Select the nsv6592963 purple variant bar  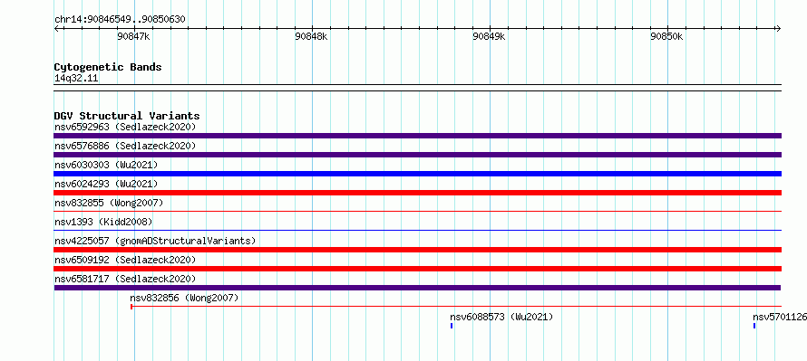click(x=417, y=136)
